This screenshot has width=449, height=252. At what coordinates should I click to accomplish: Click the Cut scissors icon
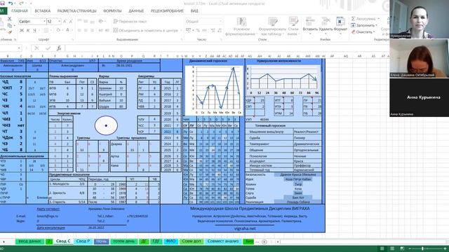pyautogui.click(x=9, y=19)
